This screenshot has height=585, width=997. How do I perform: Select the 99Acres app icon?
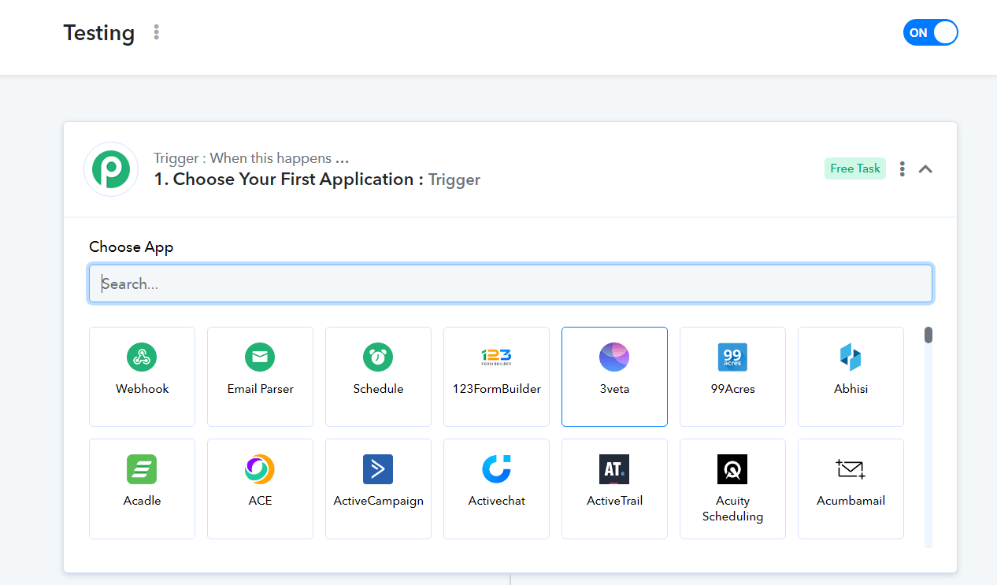[732, 357]
